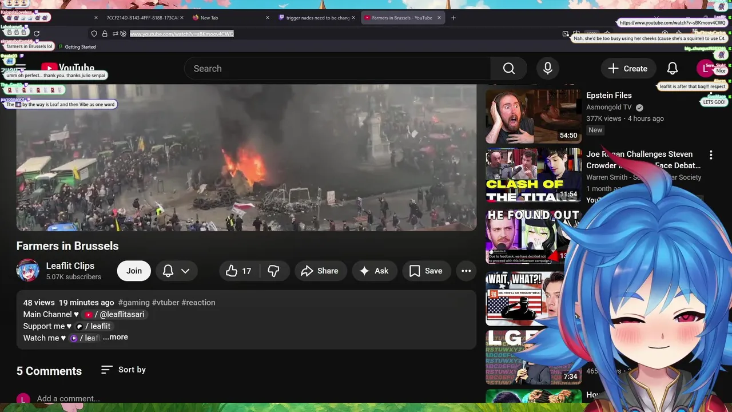
Task: Click the youtube.com URL address bar
Action: tap(182, 34)
